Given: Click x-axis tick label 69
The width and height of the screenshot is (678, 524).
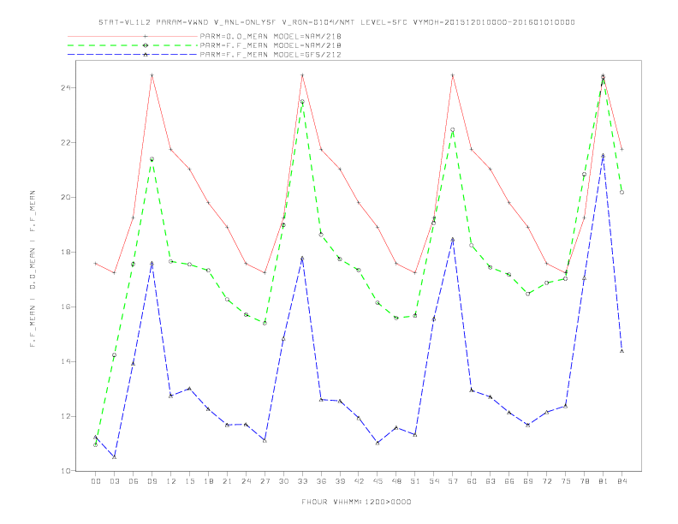Looking at the screenshot, I should tap(528, 481).
